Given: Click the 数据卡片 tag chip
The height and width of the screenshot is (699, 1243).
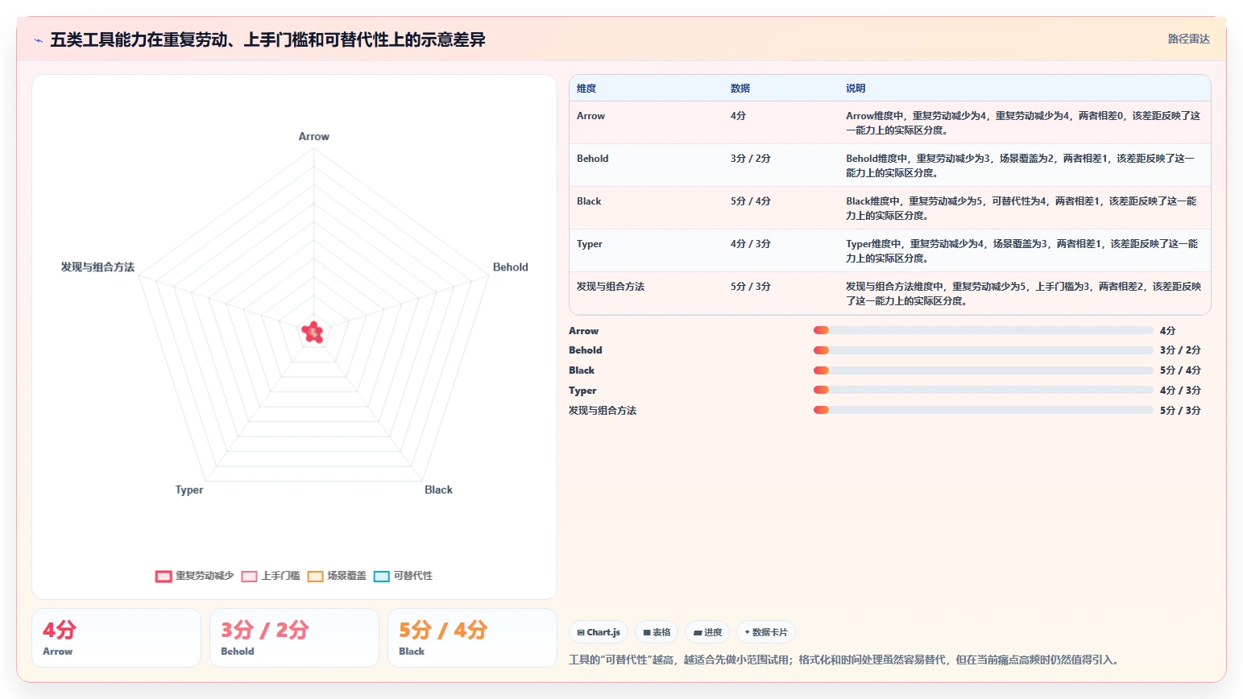Looking at the screenshot, I should (x=766, y=632).
